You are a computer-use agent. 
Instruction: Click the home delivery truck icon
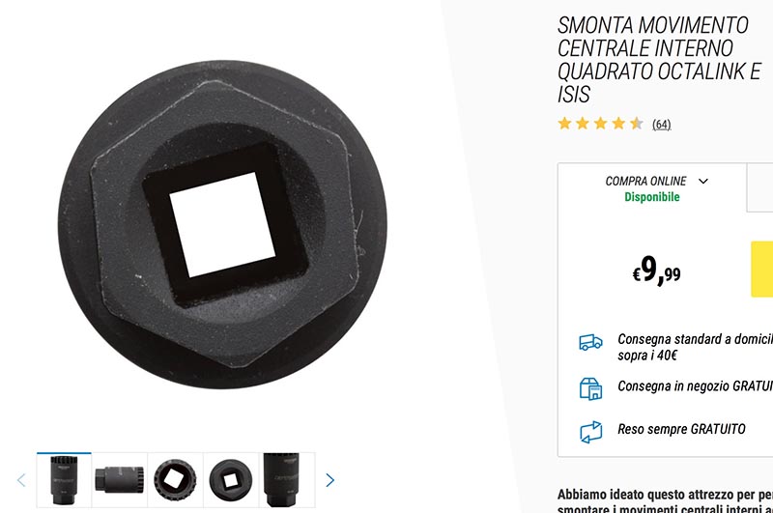pos(590,342)
